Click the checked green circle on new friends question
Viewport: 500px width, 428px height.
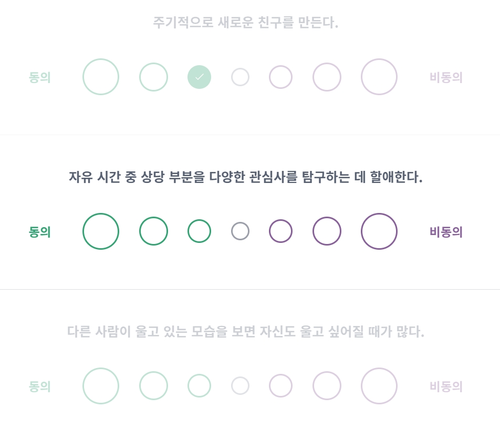[x=200, y=77]
